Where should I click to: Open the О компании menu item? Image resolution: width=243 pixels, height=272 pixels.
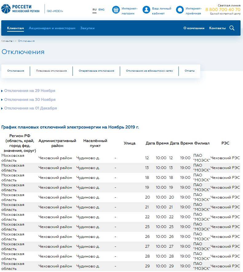194,28
